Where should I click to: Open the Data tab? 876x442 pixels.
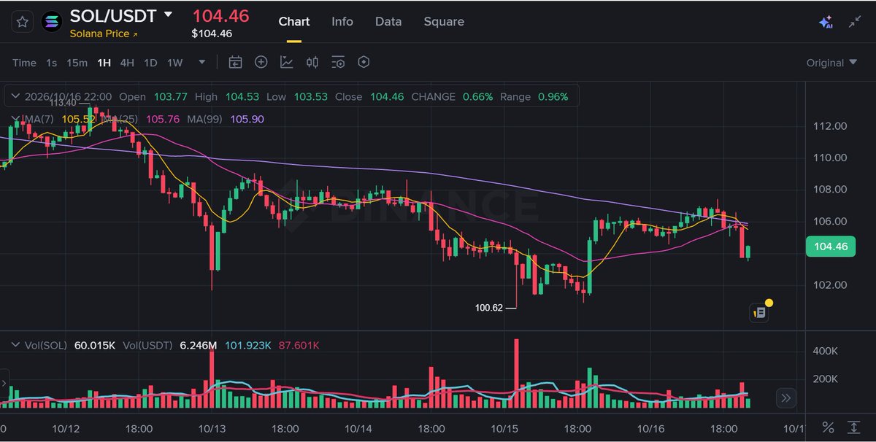(388, 21)
